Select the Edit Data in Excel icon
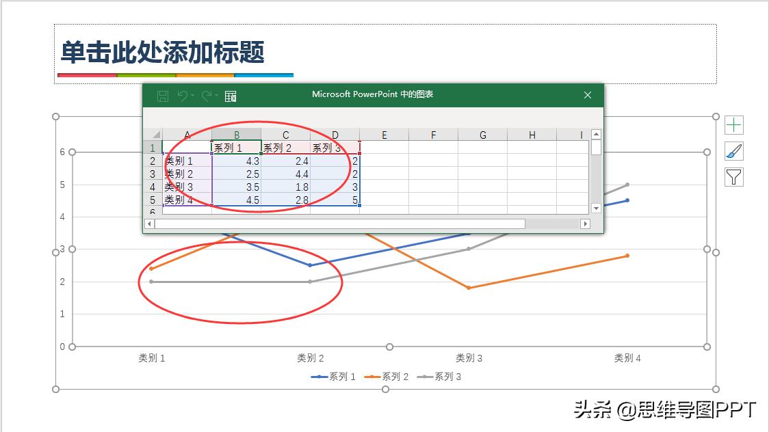Viewport: 769px width, 432px height. (x=231, y=96)
